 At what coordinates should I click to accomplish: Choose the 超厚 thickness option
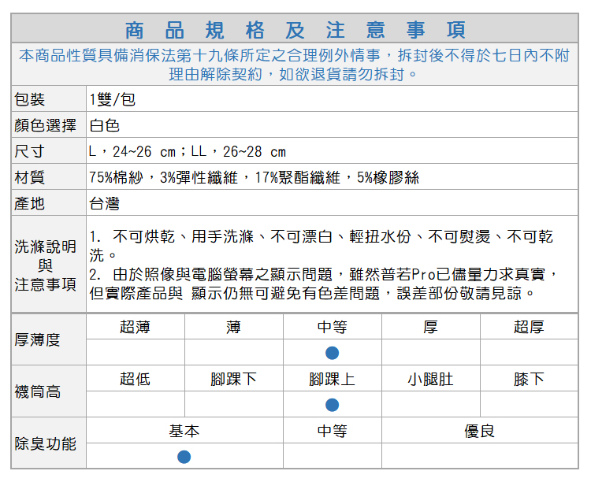[528, 327]
